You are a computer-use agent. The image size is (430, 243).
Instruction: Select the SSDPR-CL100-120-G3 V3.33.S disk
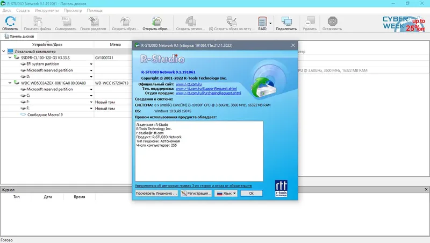[x=45, y=58]
